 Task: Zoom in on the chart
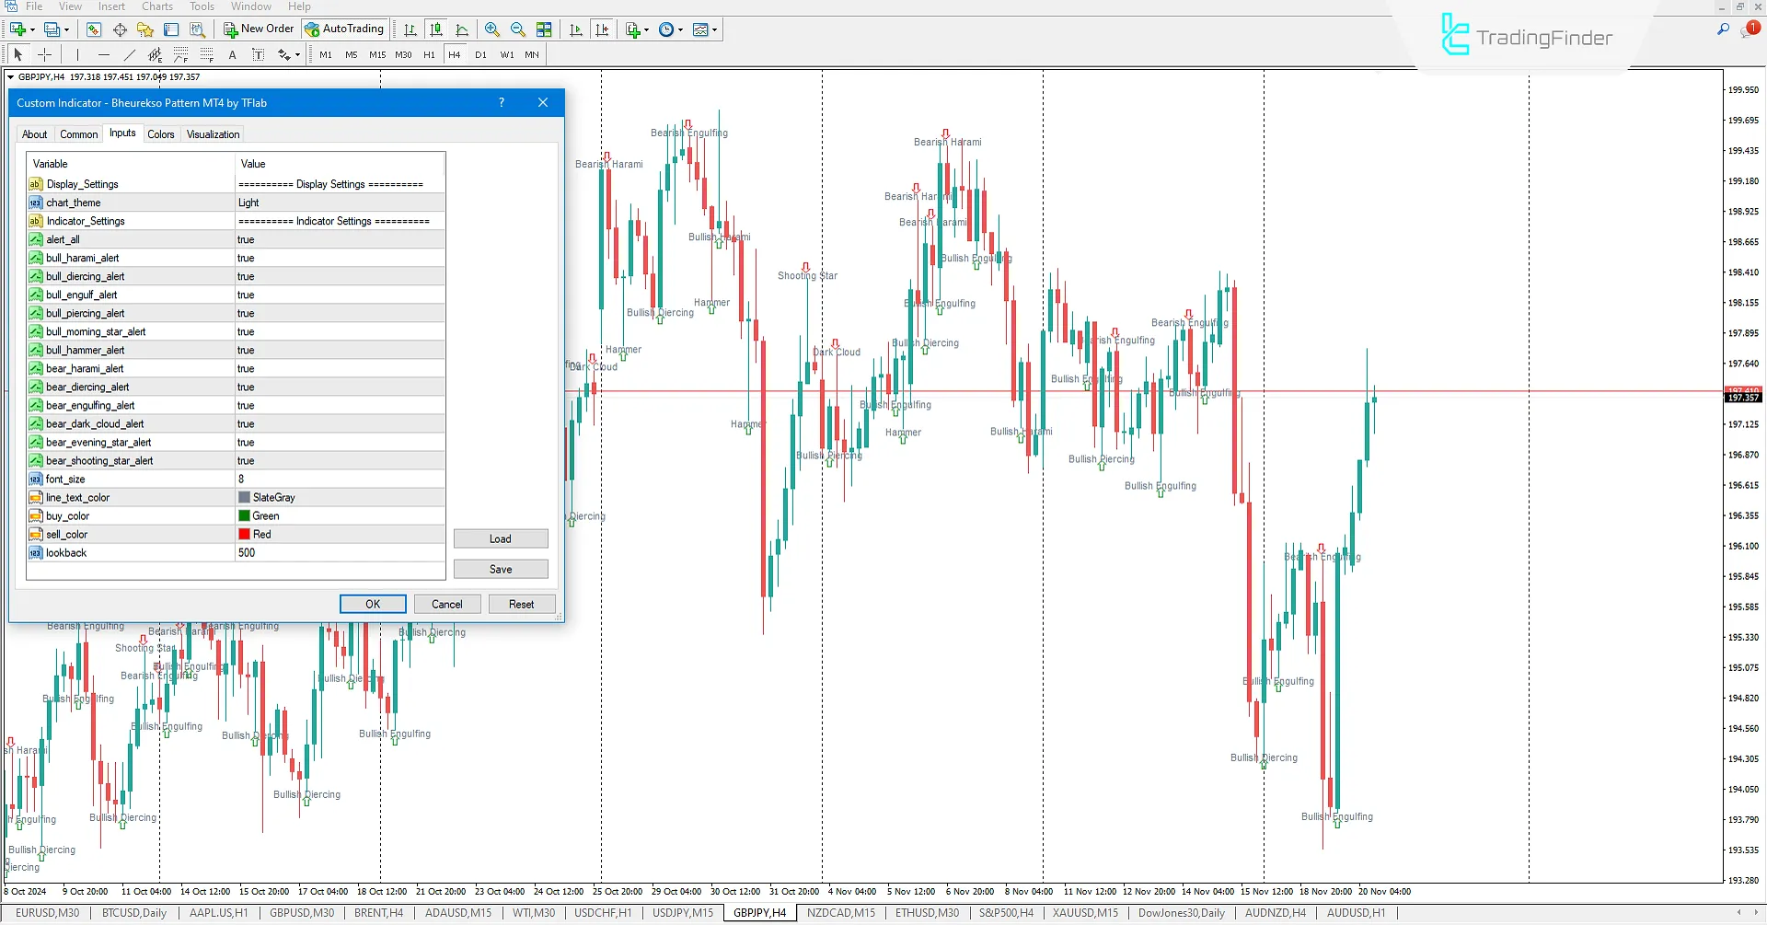coord(493,29)
